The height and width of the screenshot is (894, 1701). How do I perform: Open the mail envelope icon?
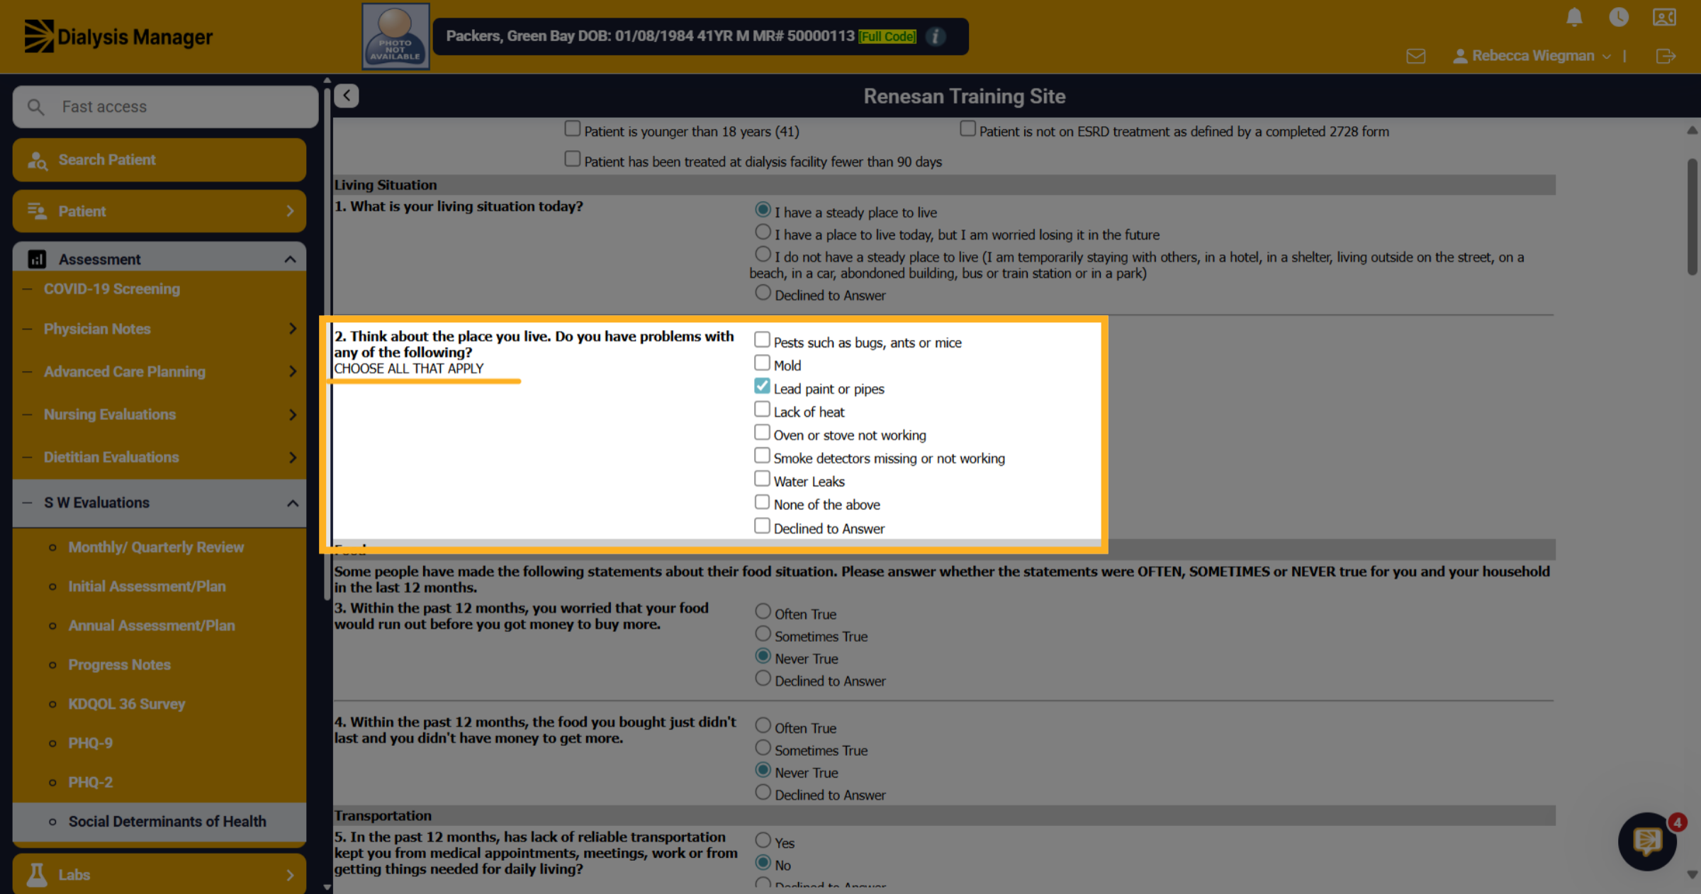click(1415, 56)
